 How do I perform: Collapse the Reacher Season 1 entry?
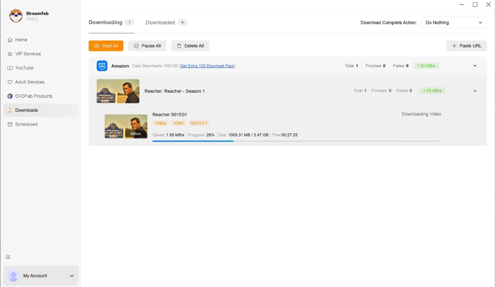coord(475,91)
